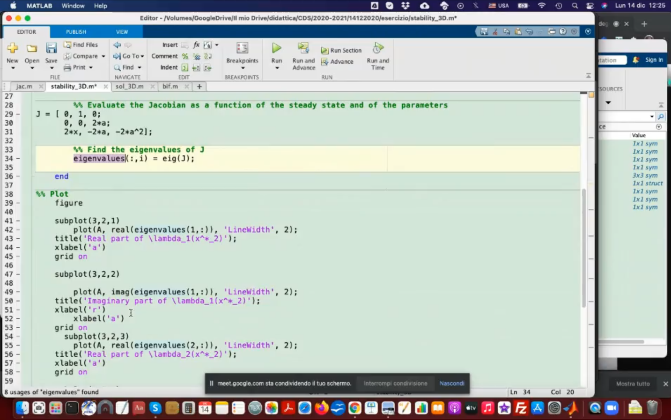Click the Nascondi link

click(x=452, y=383)
